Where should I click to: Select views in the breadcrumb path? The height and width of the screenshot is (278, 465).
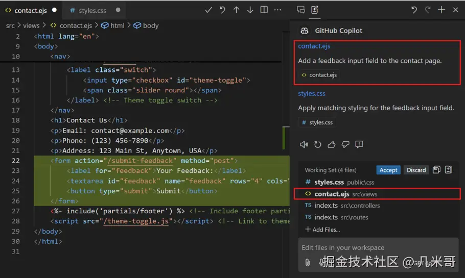tap(31, 26)
